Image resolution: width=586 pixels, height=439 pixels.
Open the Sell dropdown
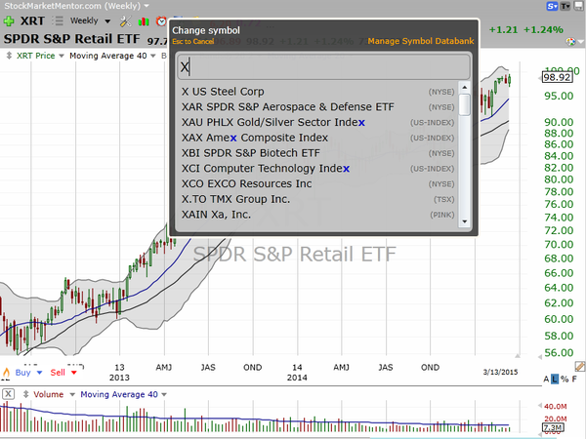(x=74, y=373)
